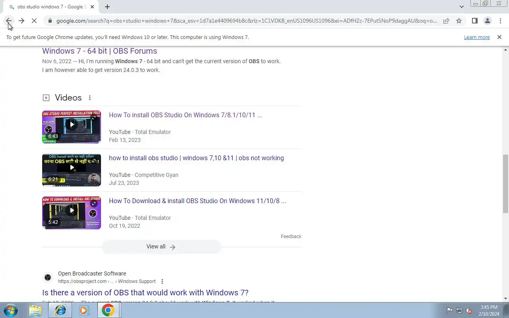The width and height of the screenshot is (509, 318).
Task: Open the Chrome three-dot menu
Action: [x=500, y=21]
